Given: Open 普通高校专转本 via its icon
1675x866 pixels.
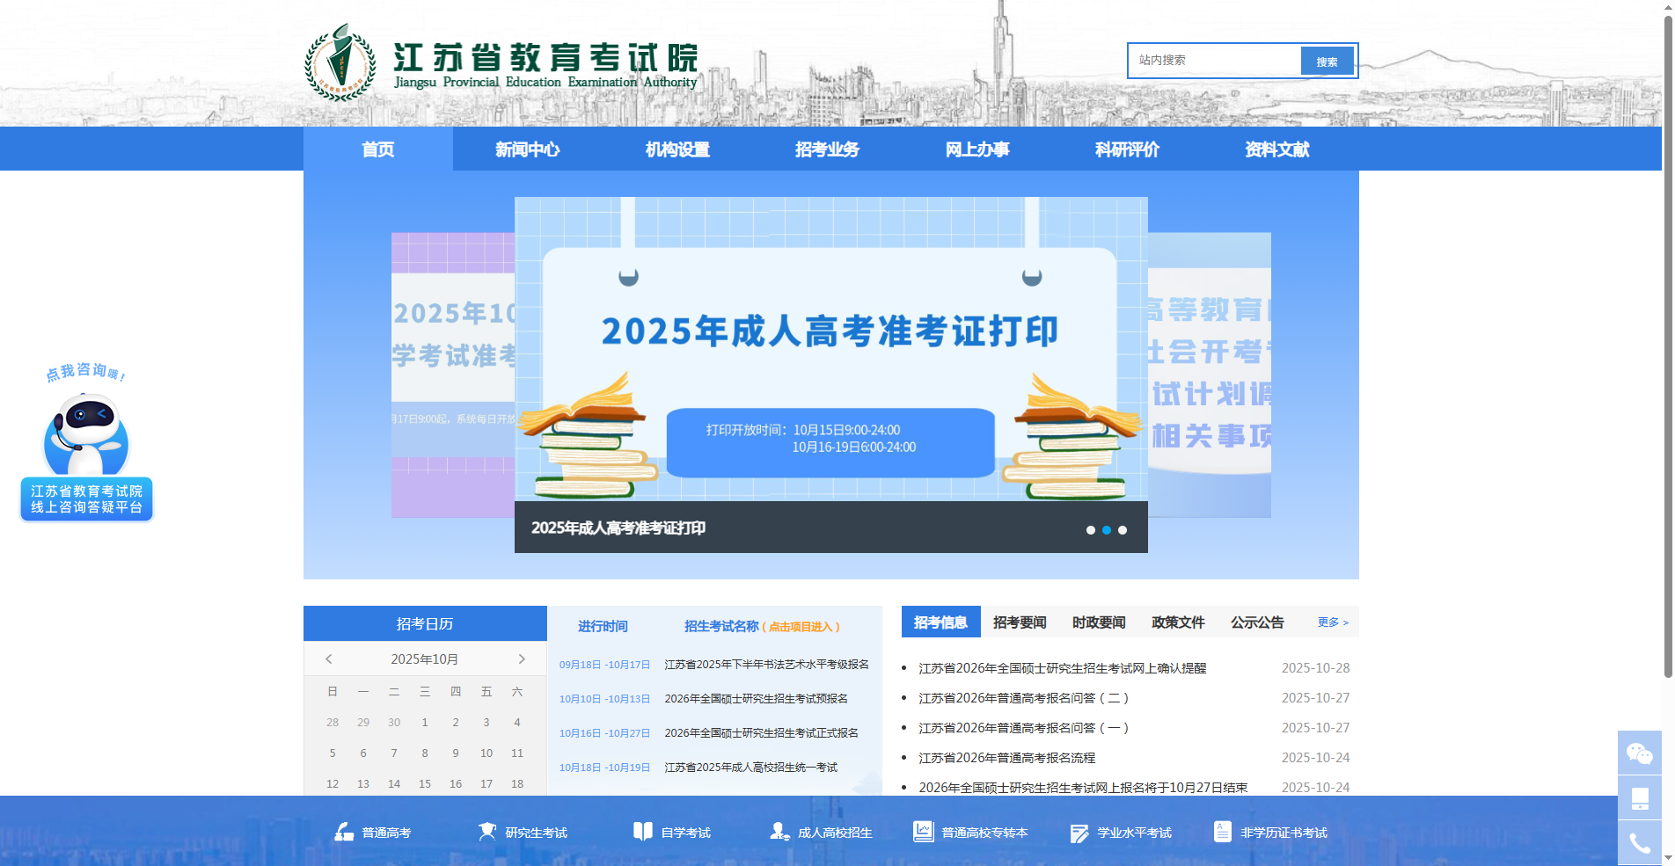Looking at the screenshot, I should [x=921, y=832].
